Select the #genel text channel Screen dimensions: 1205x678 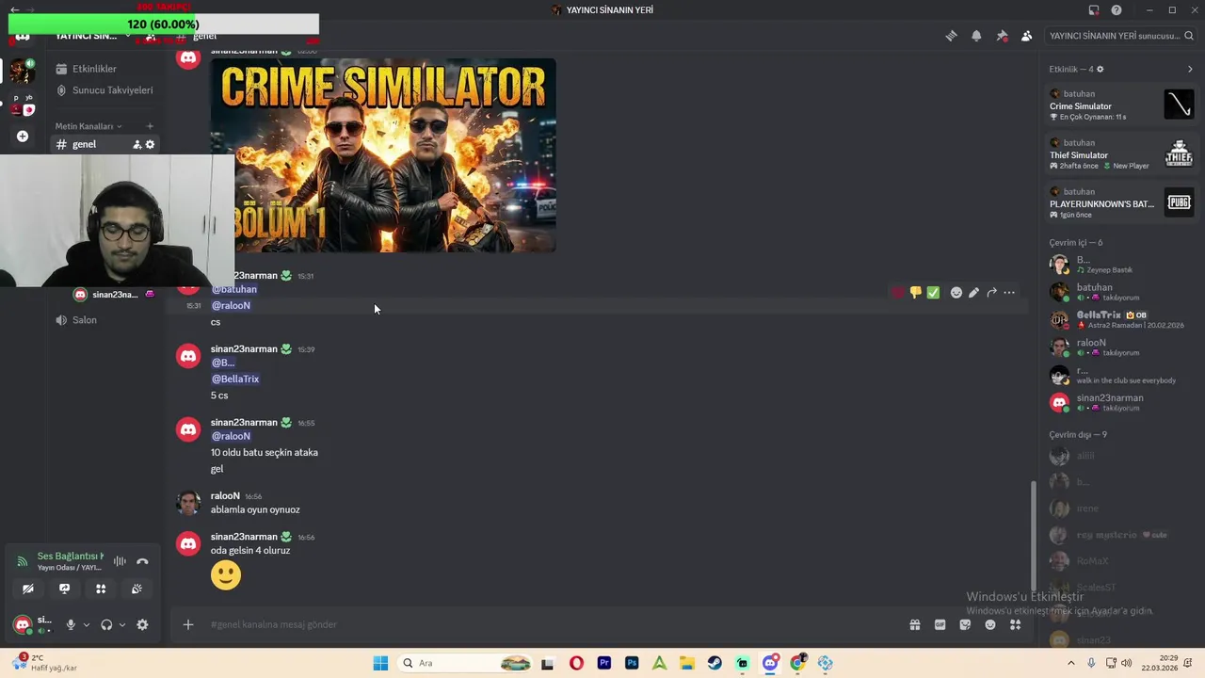tap(104, 144)
